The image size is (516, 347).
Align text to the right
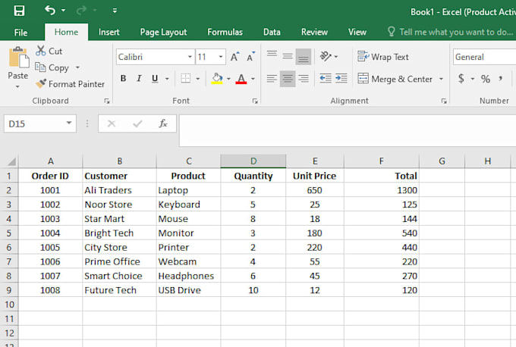[303, 79]
